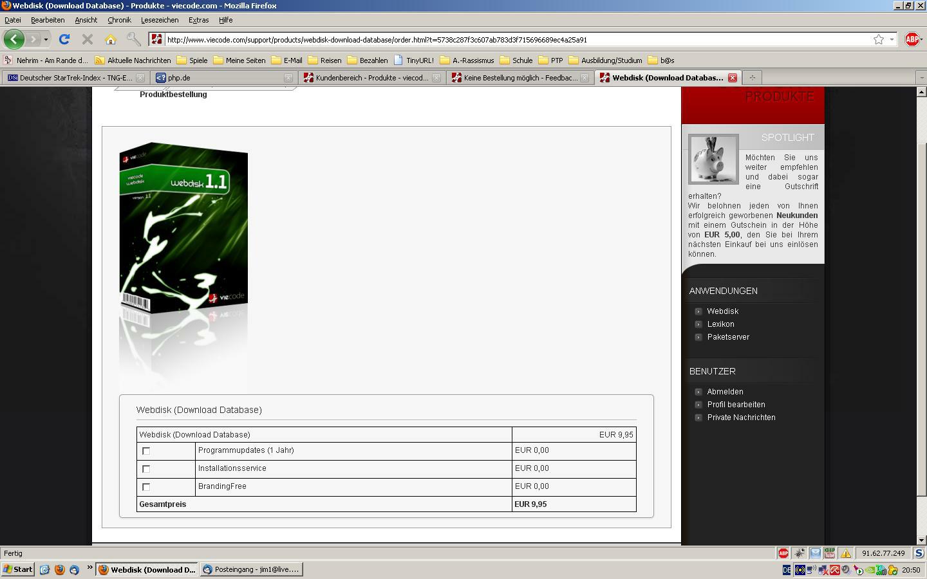Click the vertical page scrollbar down arrow
Screen dimensions: 927x579
pyautogui.click(x=921, y=540)
